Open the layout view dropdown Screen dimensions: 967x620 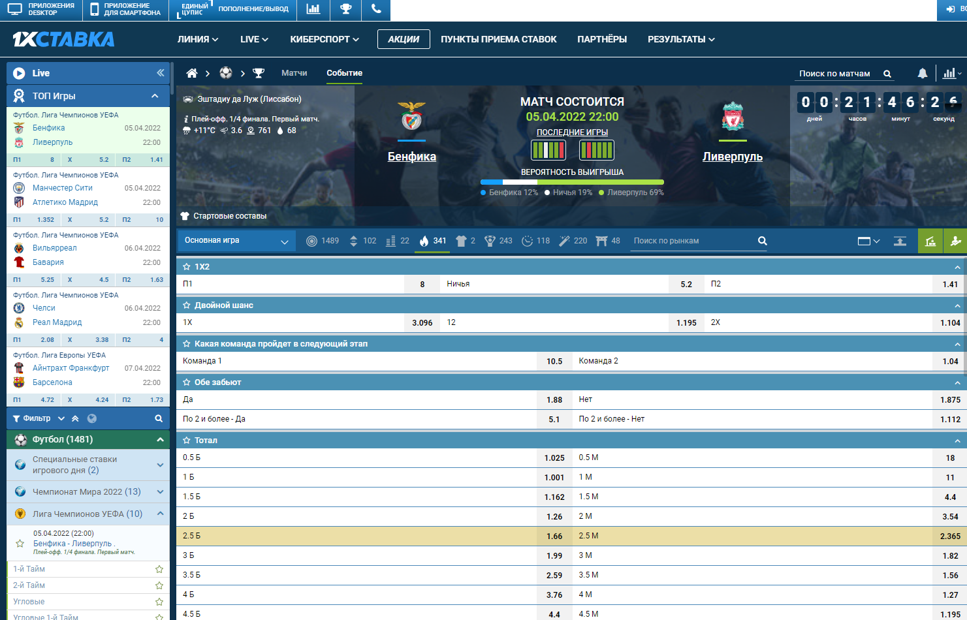coord(868,241)
